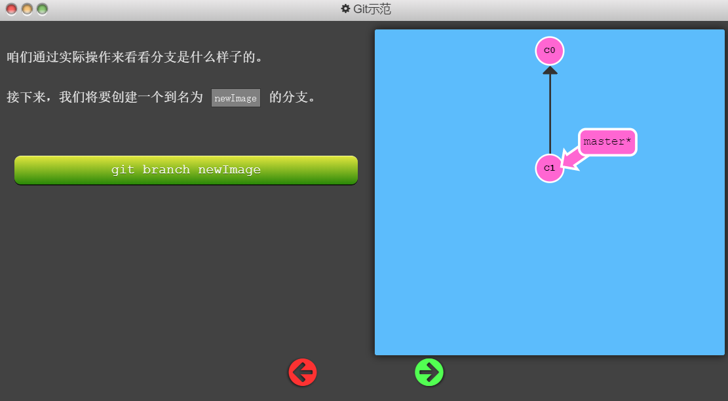728x401 pixels.
Task: Close the Git示范 window with red button
Action: [11, 9]
